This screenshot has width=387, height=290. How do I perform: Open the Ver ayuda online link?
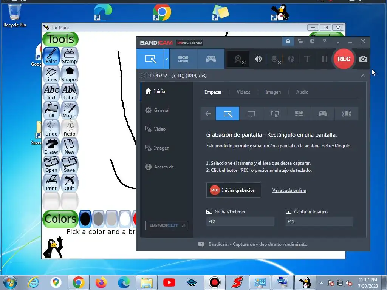289,190
